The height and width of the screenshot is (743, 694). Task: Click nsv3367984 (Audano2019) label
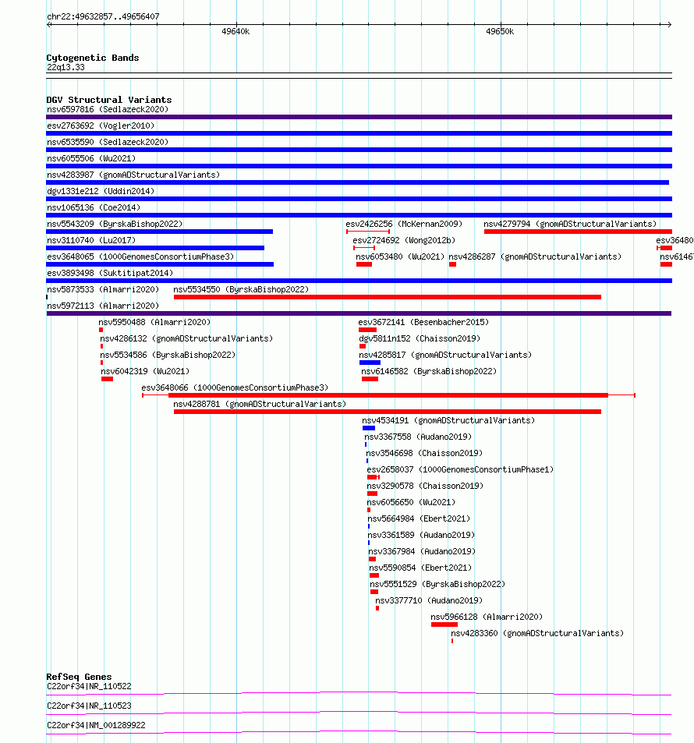[x=422, y=551]
